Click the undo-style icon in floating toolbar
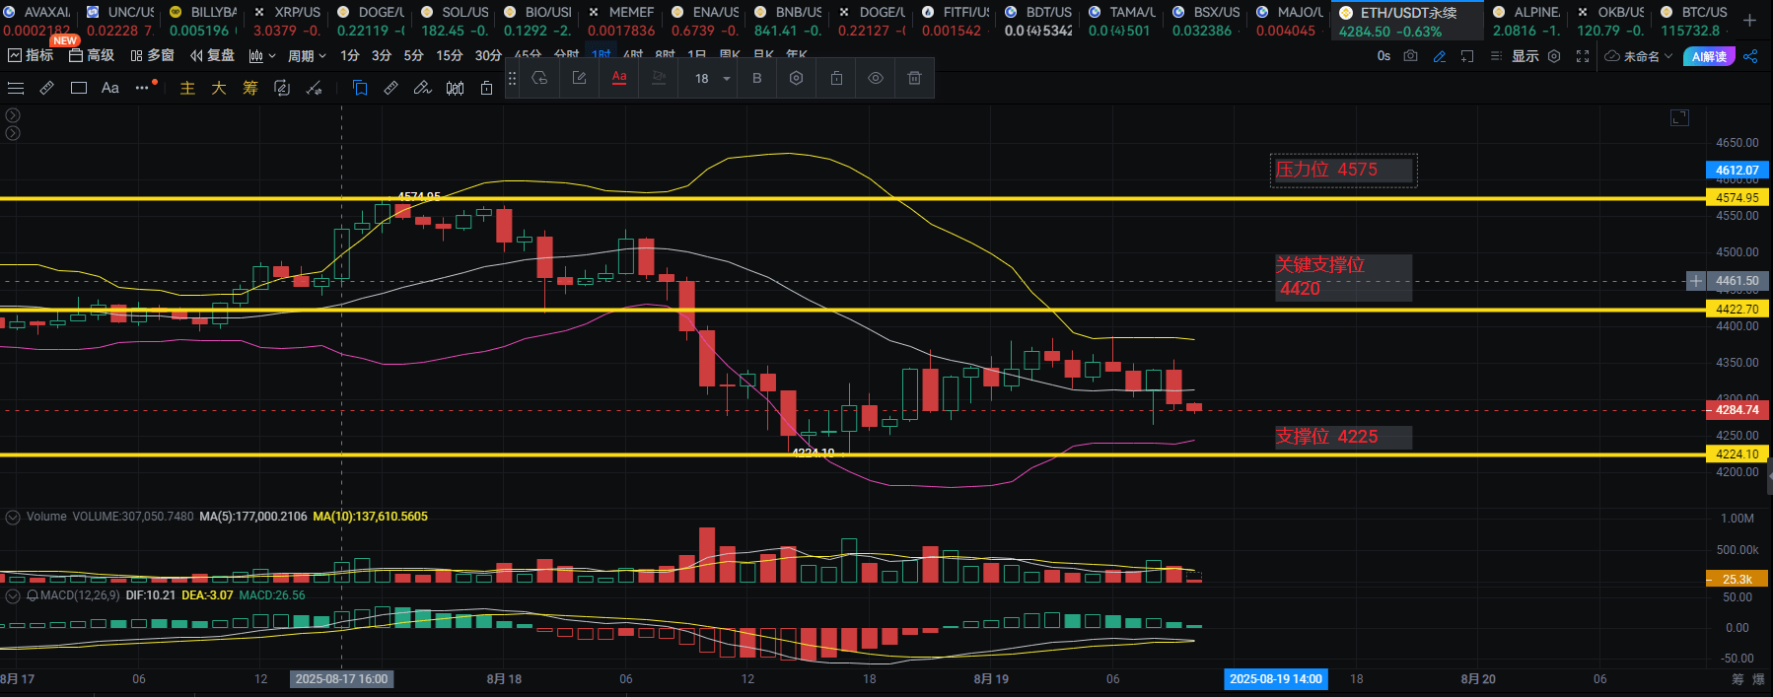1773x697 pixels. tap(539, 78)
